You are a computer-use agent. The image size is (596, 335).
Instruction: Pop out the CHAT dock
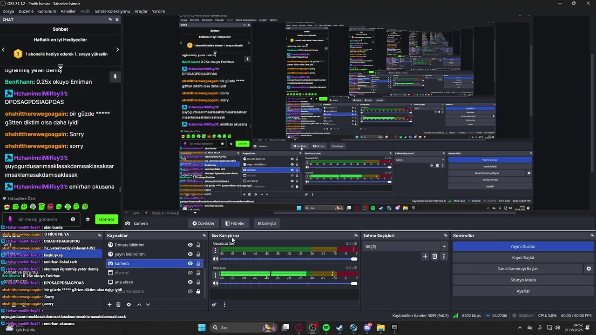[110, 20]
